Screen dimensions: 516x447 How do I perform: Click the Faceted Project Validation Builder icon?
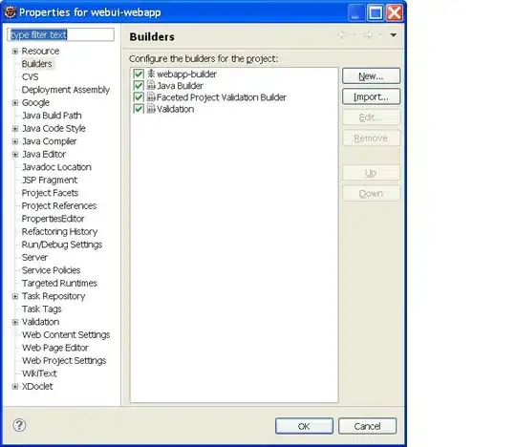click(x=151, y=97)
